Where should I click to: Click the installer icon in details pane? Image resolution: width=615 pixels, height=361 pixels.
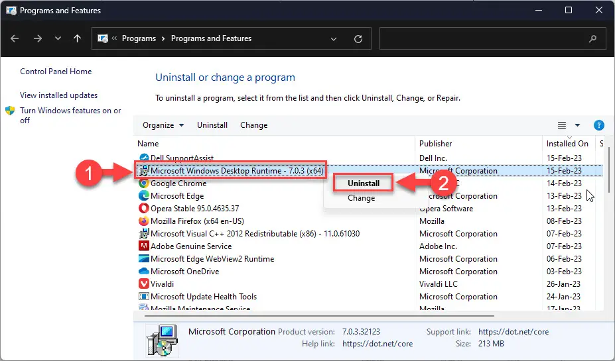tap(162, 340)
